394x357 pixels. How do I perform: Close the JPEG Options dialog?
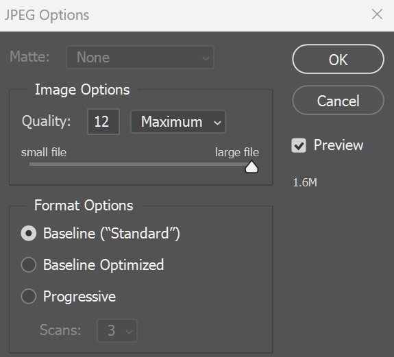pos(377,14)
